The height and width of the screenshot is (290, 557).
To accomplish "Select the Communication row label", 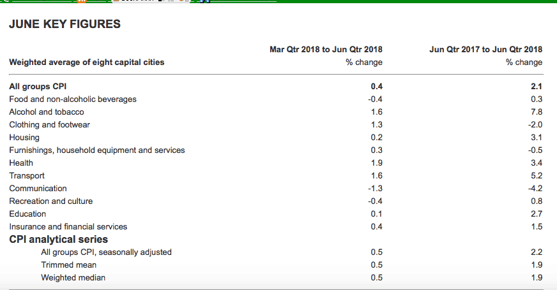I will (x=38, y=188).
